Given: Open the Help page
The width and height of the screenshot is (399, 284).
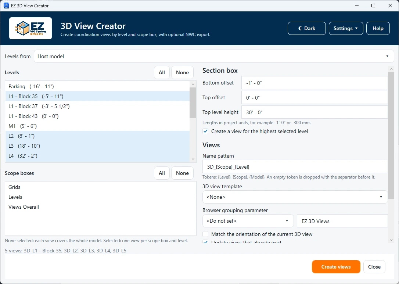Looking at the screenshot, I should [x=378, y=28].
